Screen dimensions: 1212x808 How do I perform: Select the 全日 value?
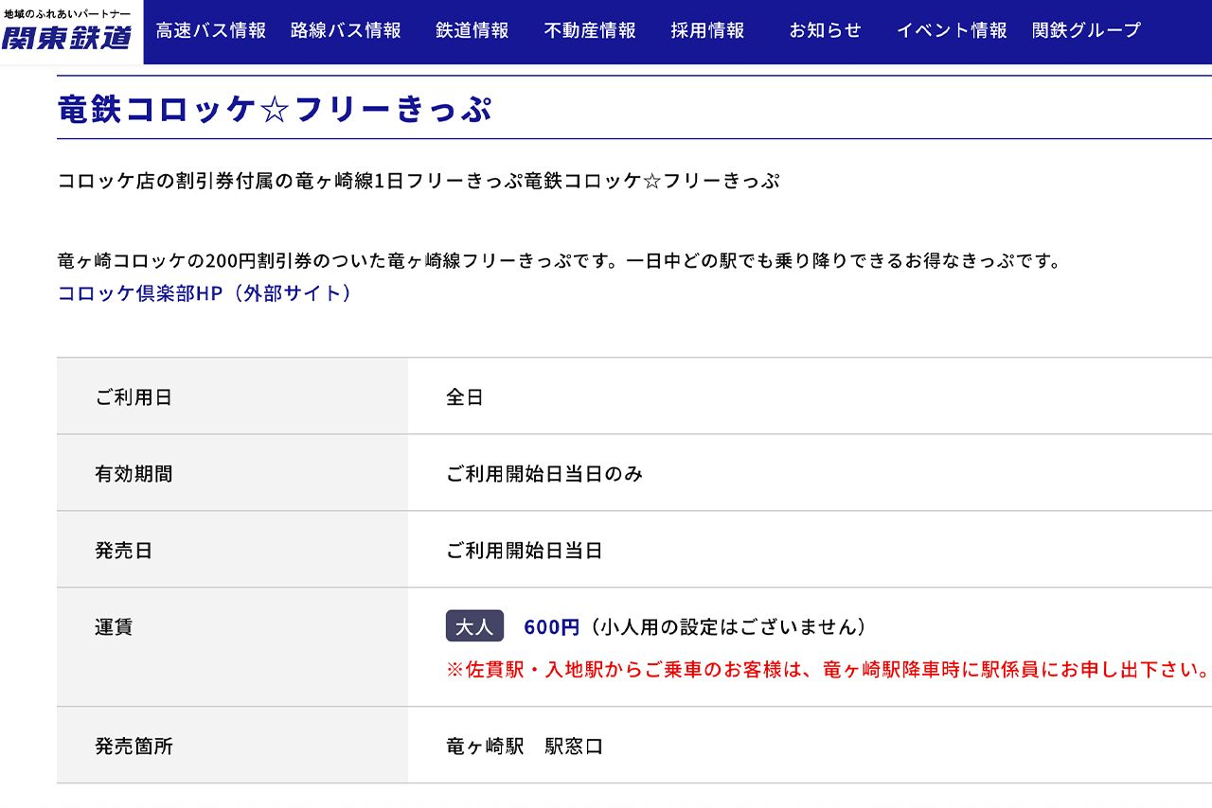(465, 397)
